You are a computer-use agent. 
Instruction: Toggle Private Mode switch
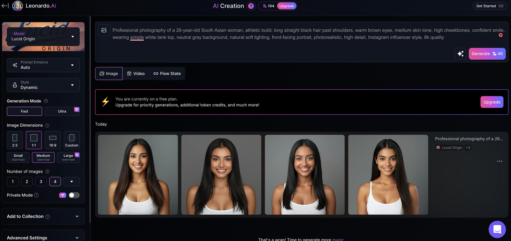point(74,195)
